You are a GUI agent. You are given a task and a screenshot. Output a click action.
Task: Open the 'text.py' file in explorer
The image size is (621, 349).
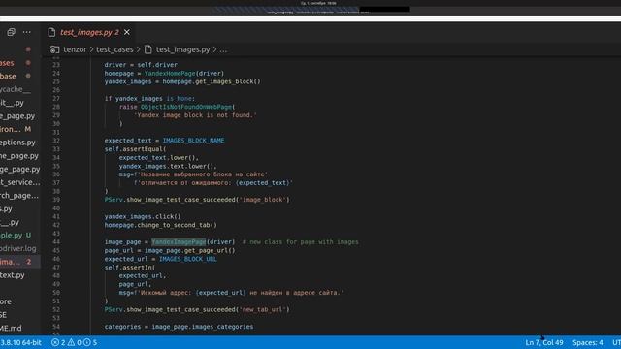(x=13, y=275)
